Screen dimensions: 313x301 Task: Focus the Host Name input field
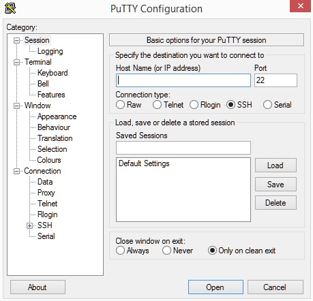click(183, 80)
